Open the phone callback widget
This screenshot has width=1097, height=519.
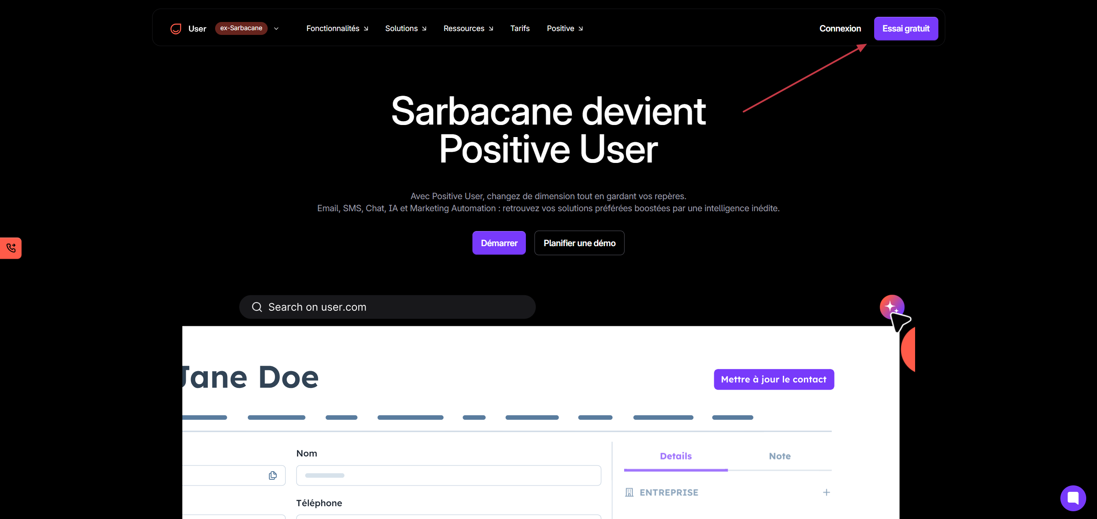[x=11, y=248]
